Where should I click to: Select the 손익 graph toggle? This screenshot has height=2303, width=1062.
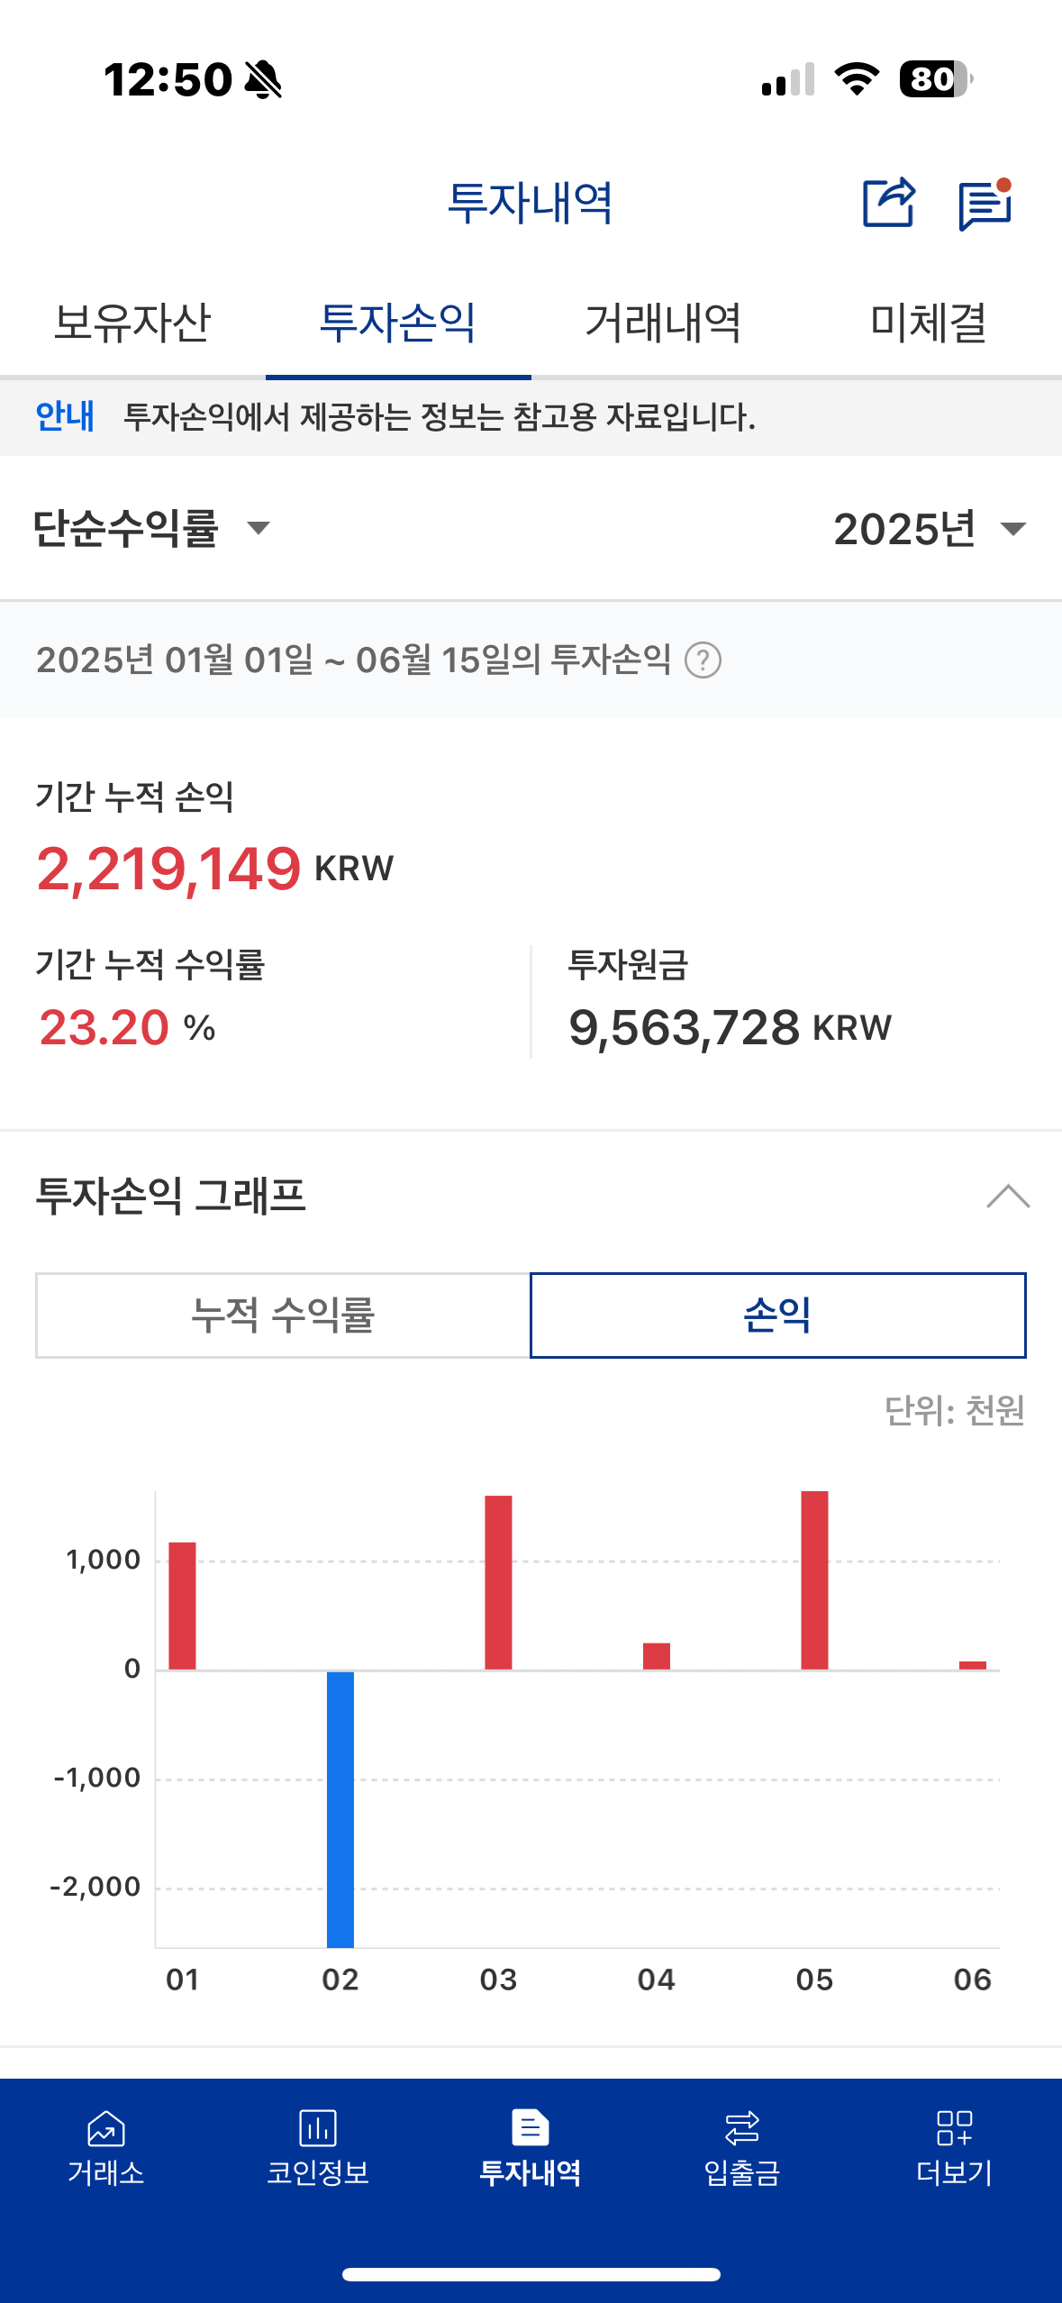pos(778,1315)
